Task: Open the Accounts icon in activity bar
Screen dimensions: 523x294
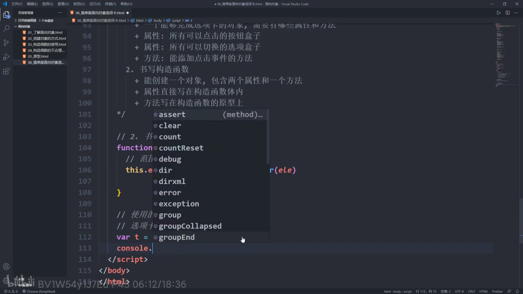Action: click(x=6, y=267)
